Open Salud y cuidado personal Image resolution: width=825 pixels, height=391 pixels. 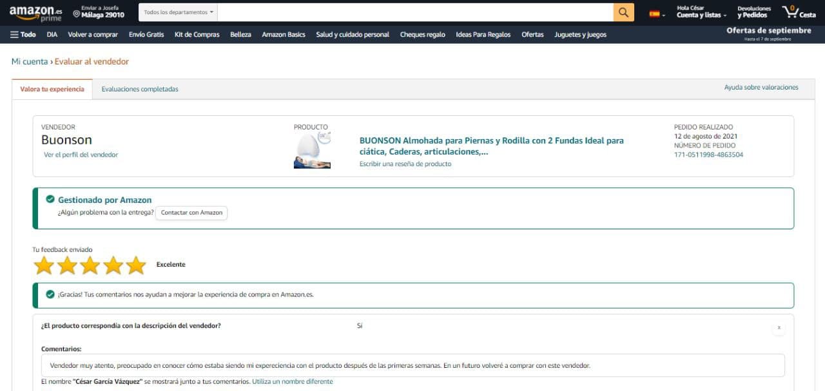click(353, 35)
